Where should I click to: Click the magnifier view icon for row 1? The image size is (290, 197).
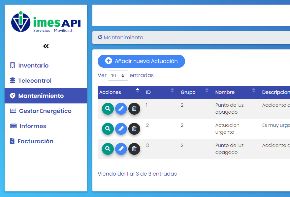click(x=108, y=109)
